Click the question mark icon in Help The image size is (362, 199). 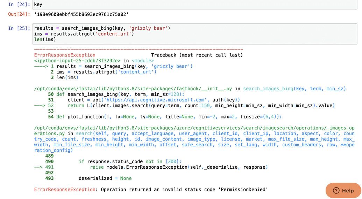[x=336, y=191]
